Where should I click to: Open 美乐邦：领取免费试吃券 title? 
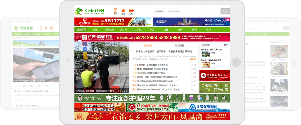pos(211,60)
